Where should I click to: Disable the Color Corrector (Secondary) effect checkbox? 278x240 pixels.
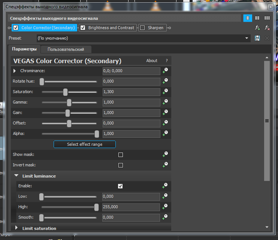click(16, 28)
